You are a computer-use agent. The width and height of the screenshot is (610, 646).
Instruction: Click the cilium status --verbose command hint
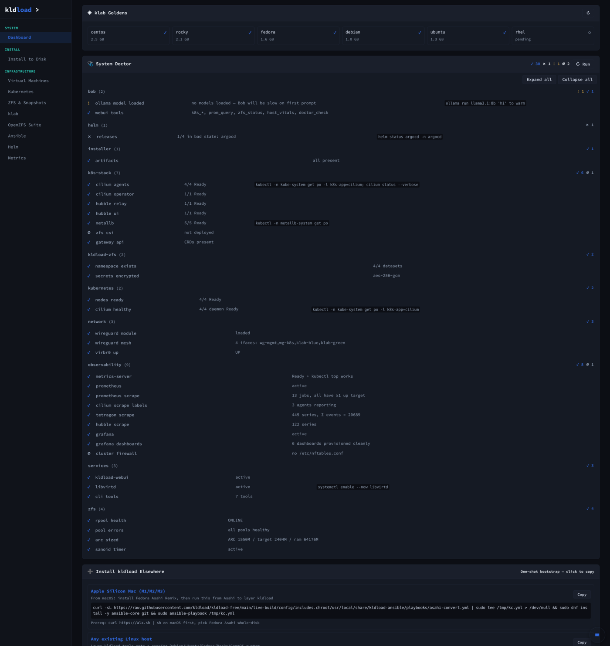[337, 185]
